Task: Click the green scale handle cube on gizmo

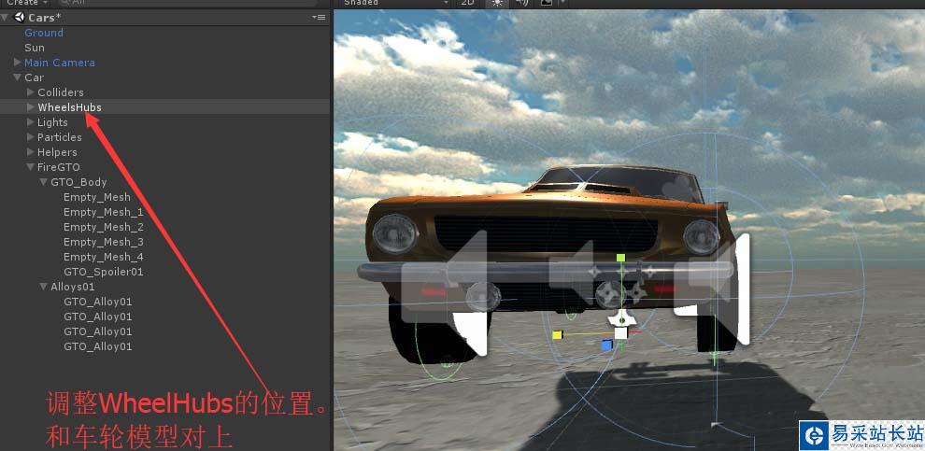Action: [620, 258]
